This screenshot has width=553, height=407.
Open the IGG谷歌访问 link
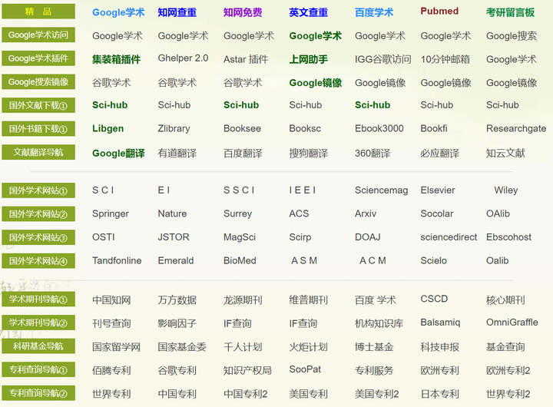(383, 59)
